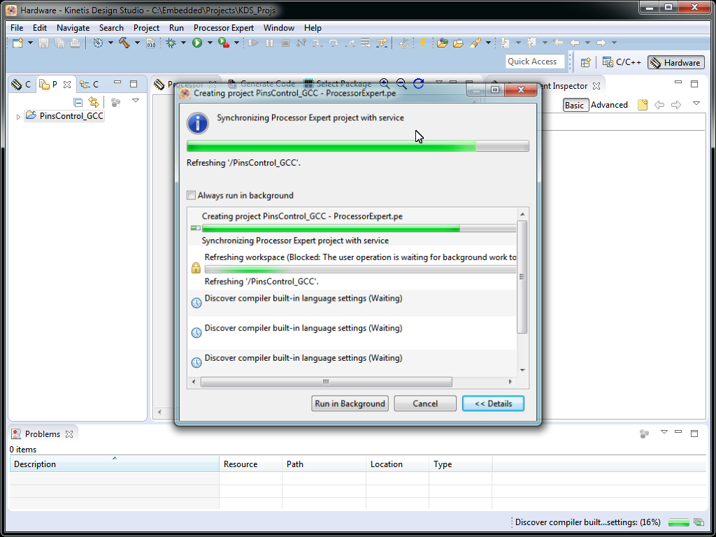Click the Zoom In magnifier icon
Screen dimensions: 716x537
click(x=385, y=84)
